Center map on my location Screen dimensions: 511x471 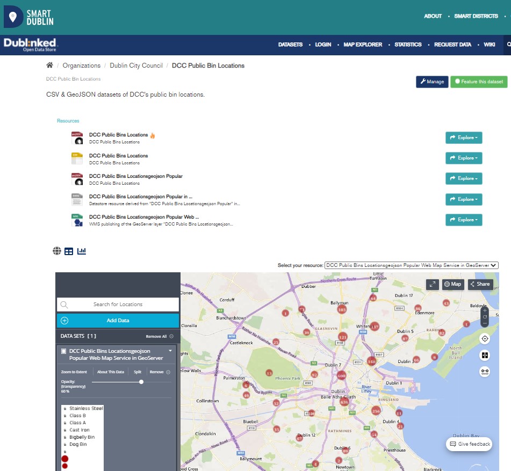pyautogui.click(x=485, y=339)
